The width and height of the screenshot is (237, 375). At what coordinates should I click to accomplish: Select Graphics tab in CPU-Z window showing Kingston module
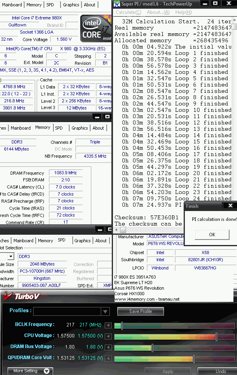(83, 241)
